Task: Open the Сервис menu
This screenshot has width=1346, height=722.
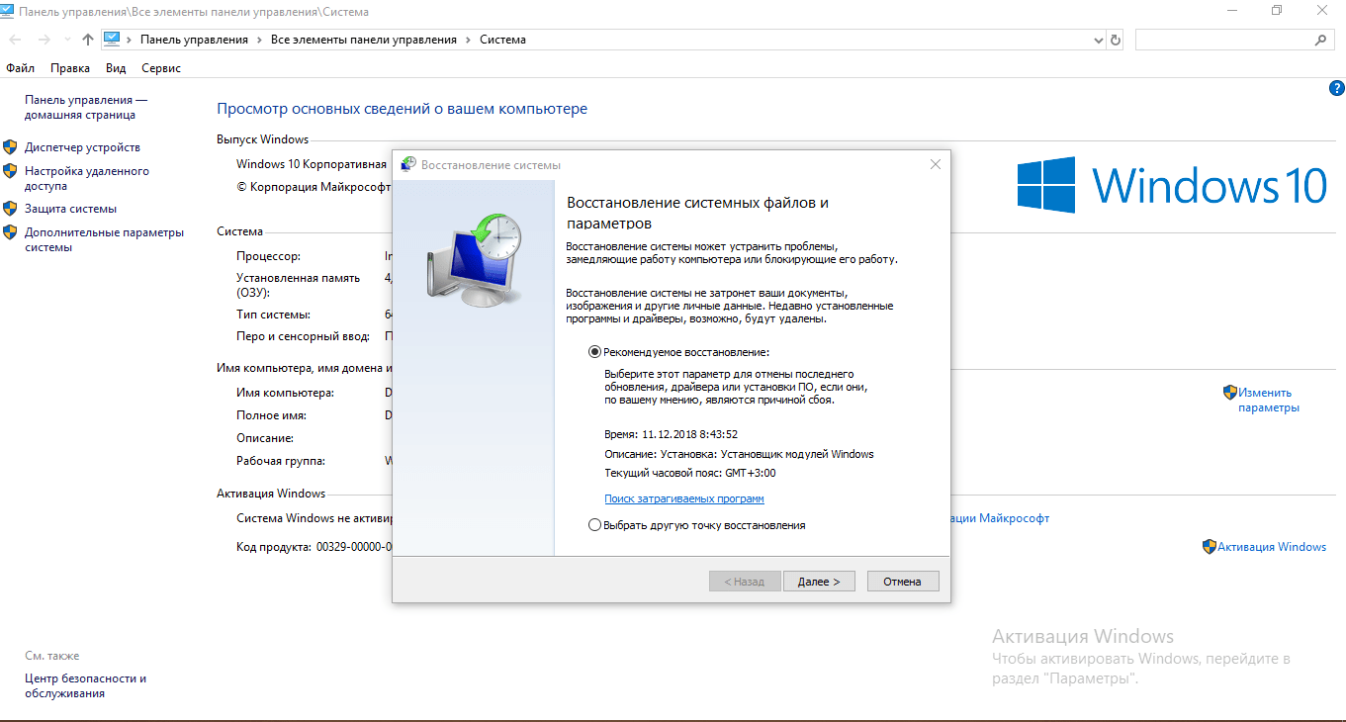Action: [x=161, y=68]
